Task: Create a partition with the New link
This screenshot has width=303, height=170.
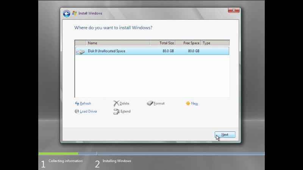Action: (194, 103)
